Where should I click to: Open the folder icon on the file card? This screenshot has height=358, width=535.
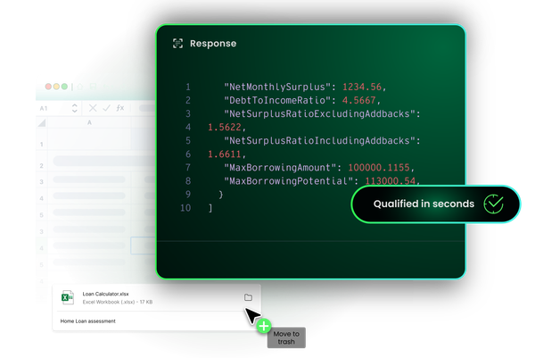tap(248, 297)
